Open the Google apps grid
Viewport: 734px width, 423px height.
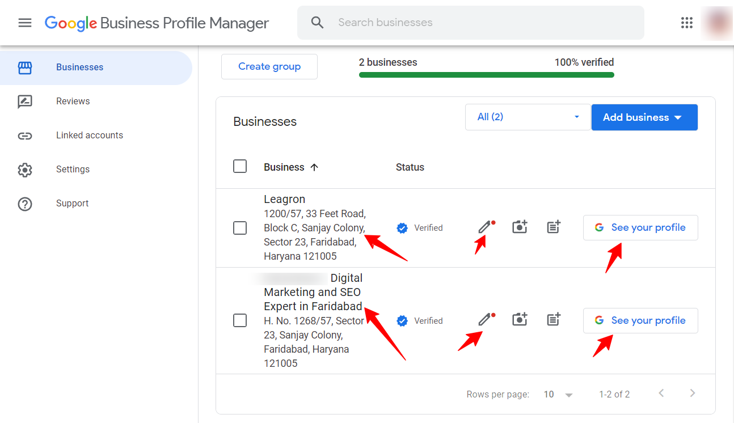687,23
